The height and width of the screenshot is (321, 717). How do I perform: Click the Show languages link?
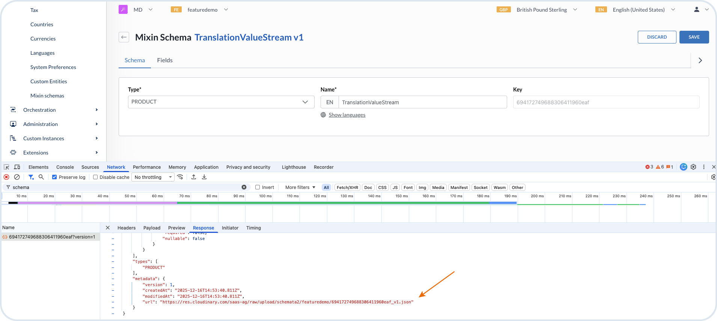pyautogui.click(x=347, y=115)
